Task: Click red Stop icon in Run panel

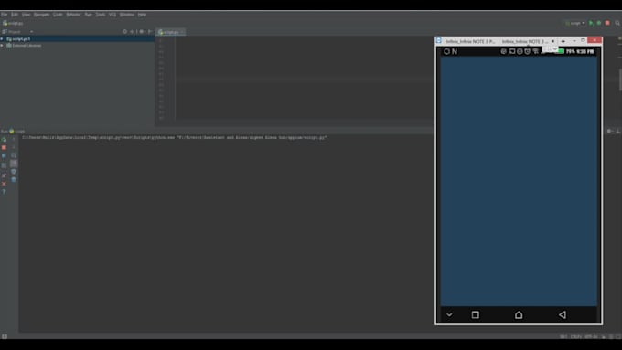Action: click(x=4, y=147)
